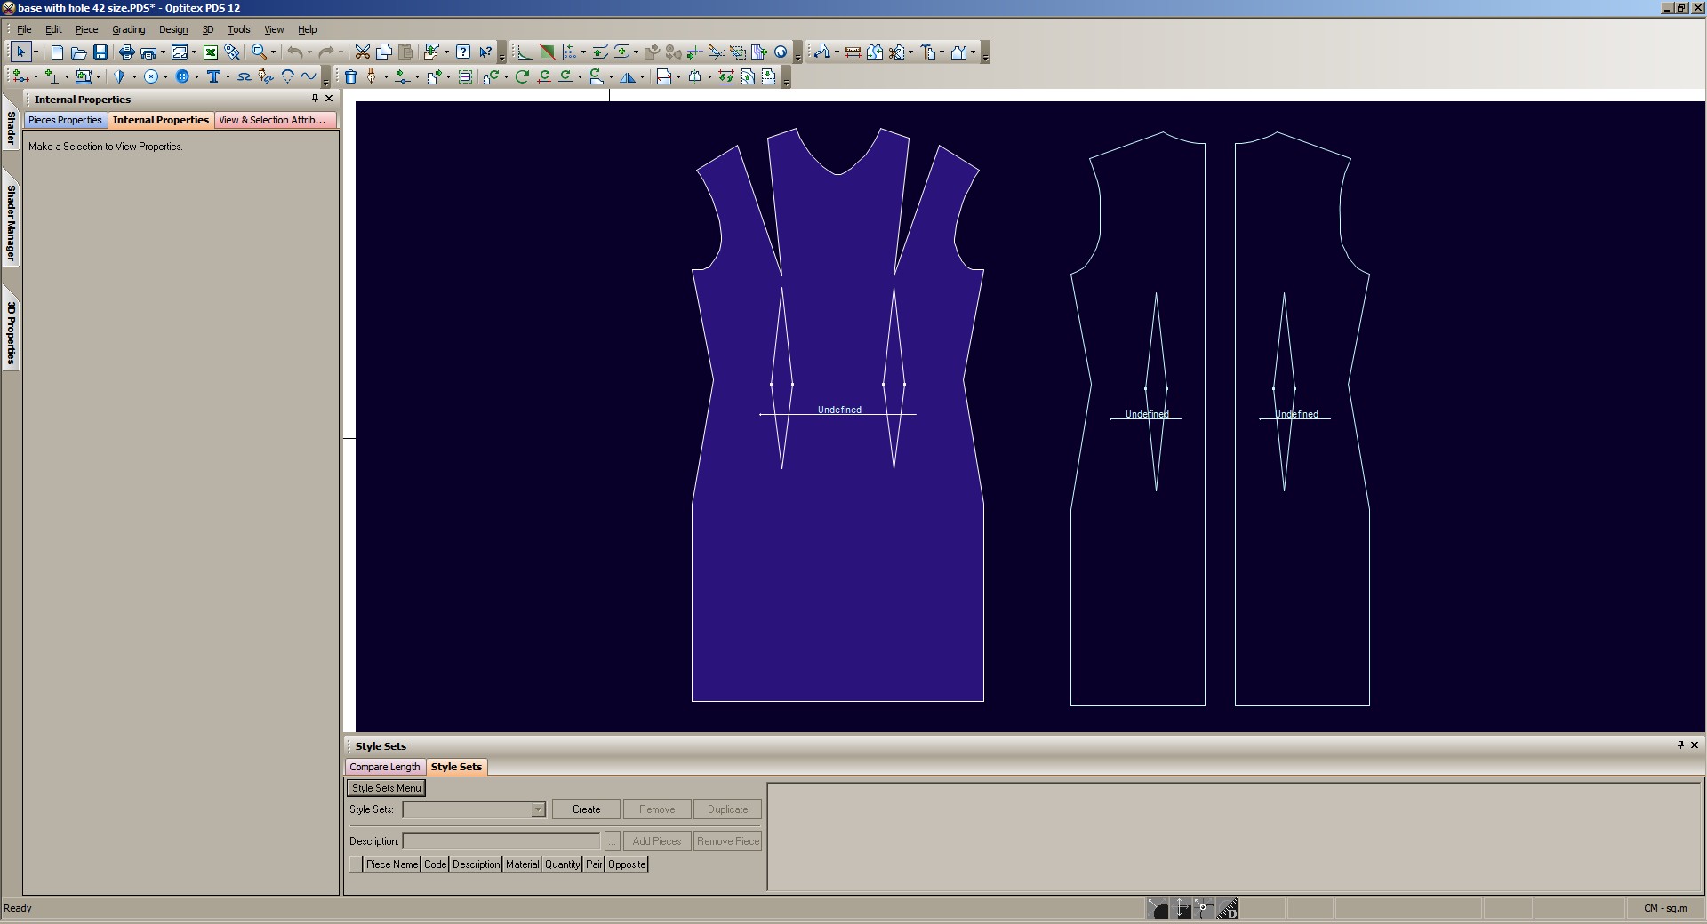Open the question mark help icon
The height and width of the screenshot is (924, 1707).
tap(462, 52)
